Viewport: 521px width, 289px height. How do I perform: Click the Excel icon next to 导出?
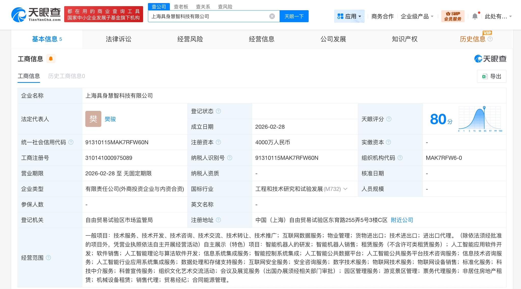click(x=484, y=76)
